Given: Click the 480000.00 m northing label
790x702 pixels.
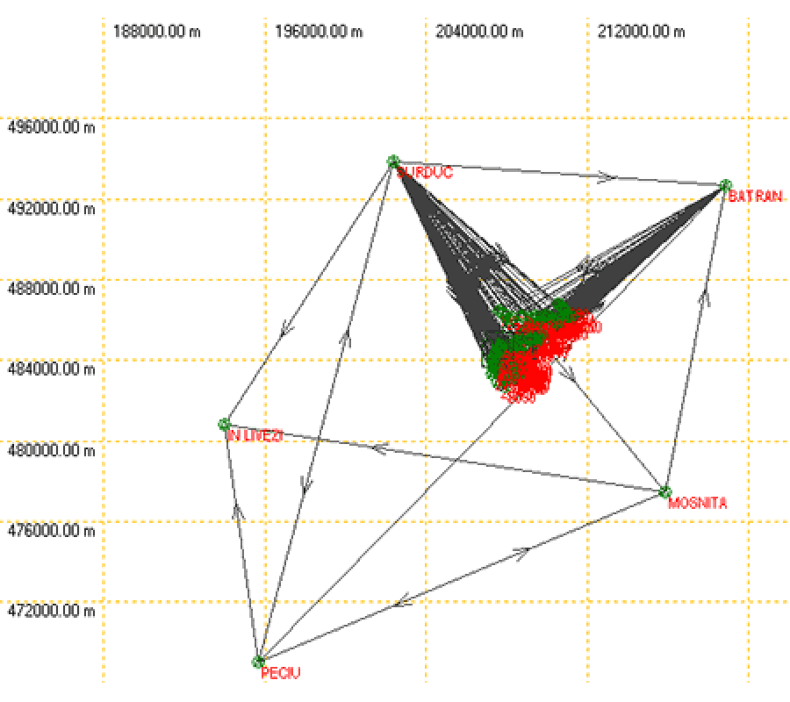Looking at the screenshot, I should point(51,449).
